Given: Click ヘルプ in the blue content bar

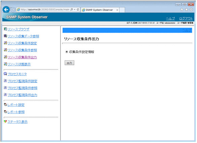Looking at the screenshot, I should pos(187,30).
